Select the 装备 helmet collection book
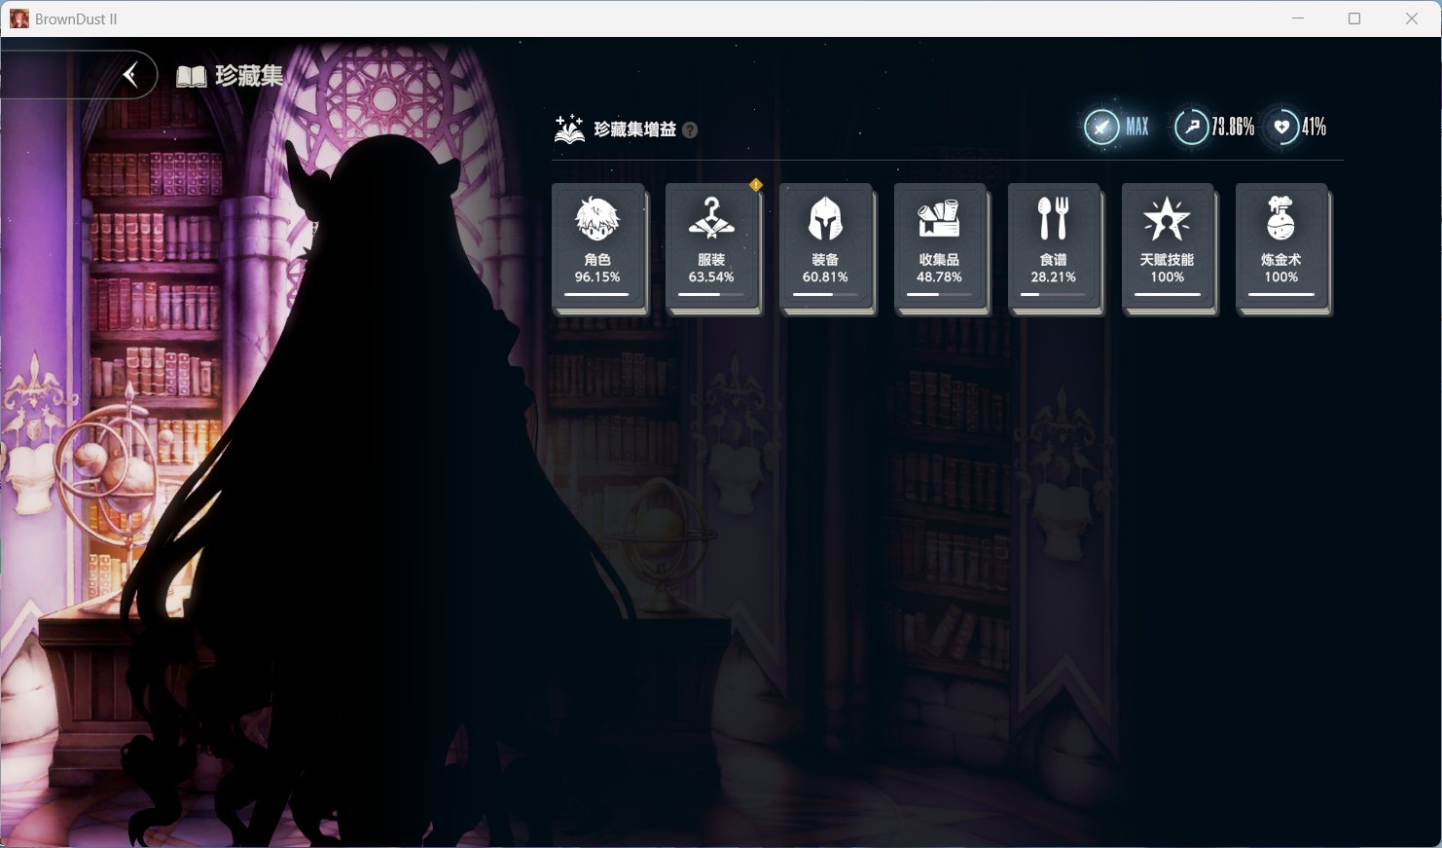This screenshot has height=848, width=1442. (x=825, y=247)
